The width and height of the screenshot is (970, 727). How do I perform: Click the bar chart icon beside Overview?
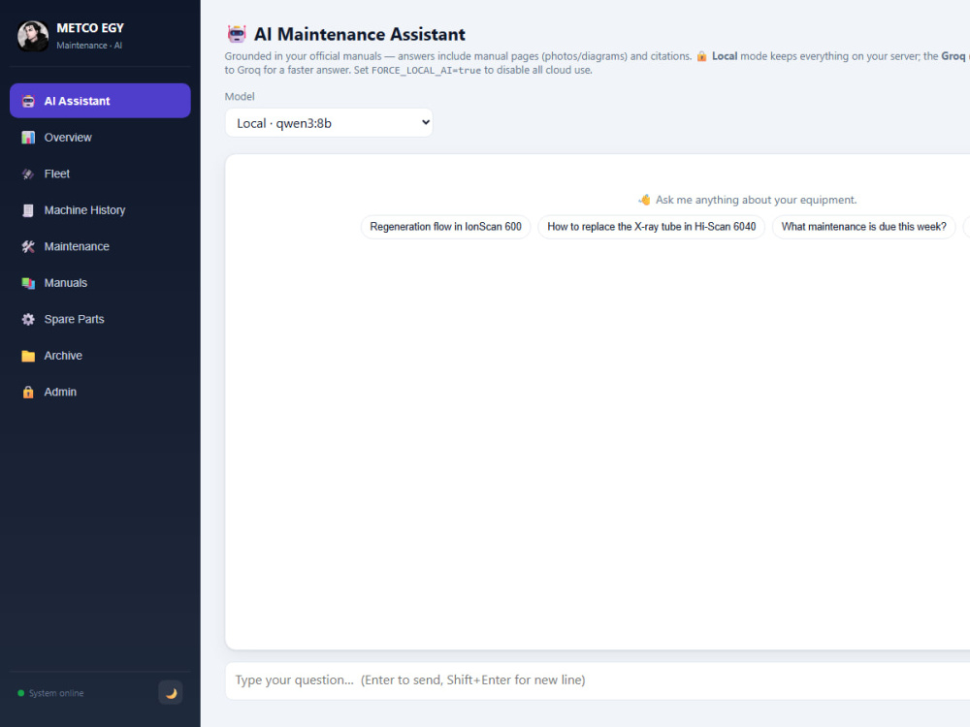(28, 138)
